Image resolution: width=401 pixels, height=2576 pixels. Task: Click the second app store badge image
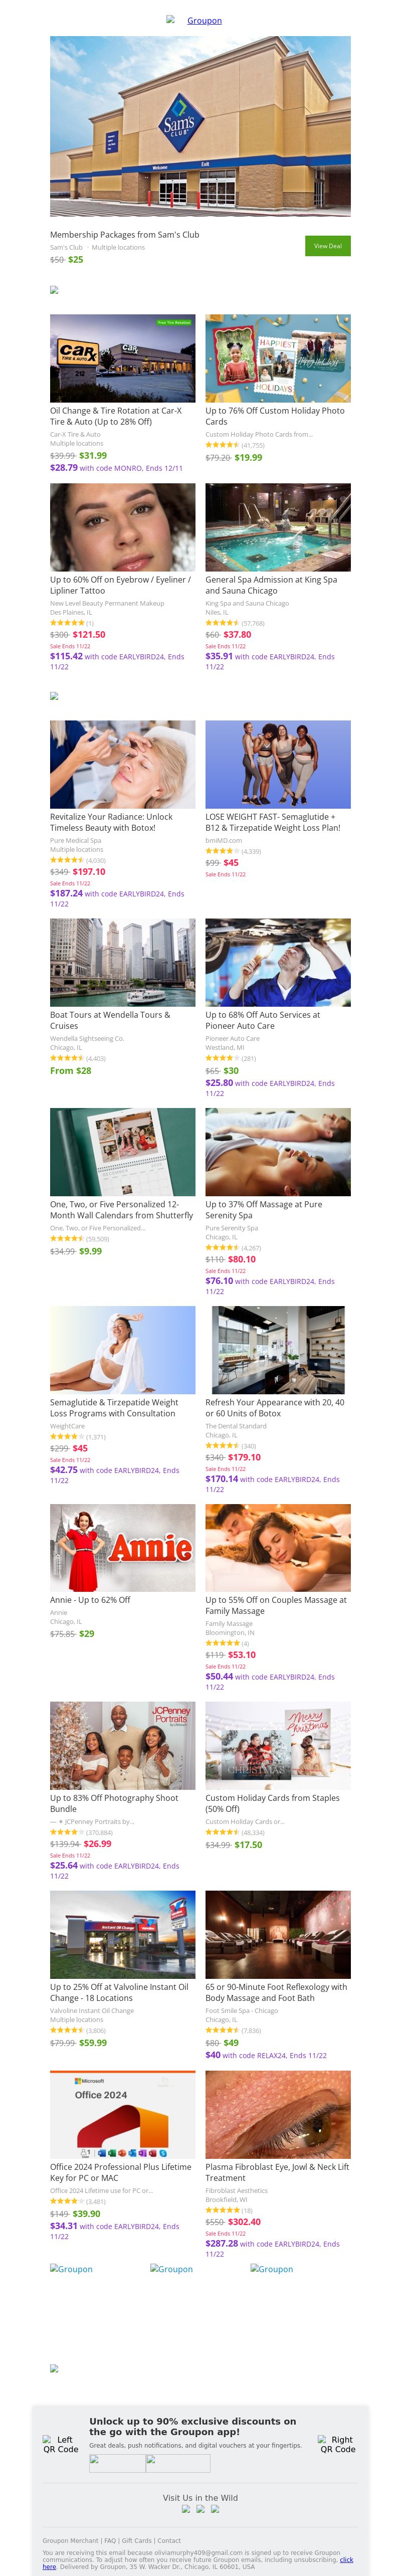178,2463
